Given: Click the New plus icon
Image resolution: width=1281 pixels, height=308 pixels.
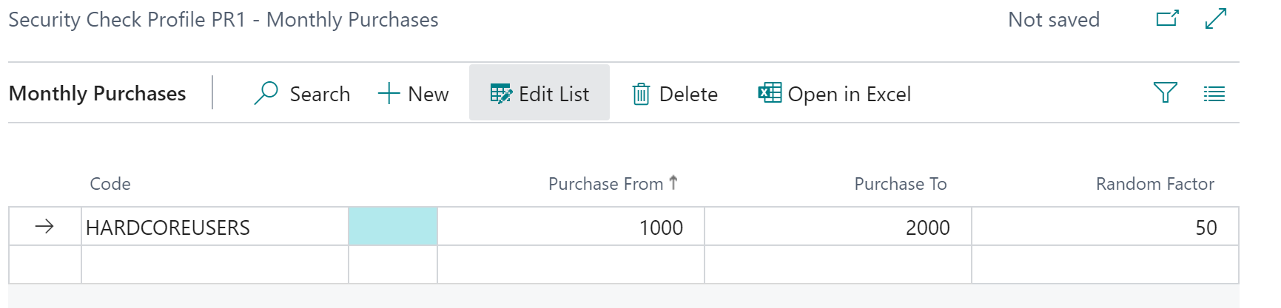Looking at the screenshot, I should pyautogui.click(x=389, y=94).
